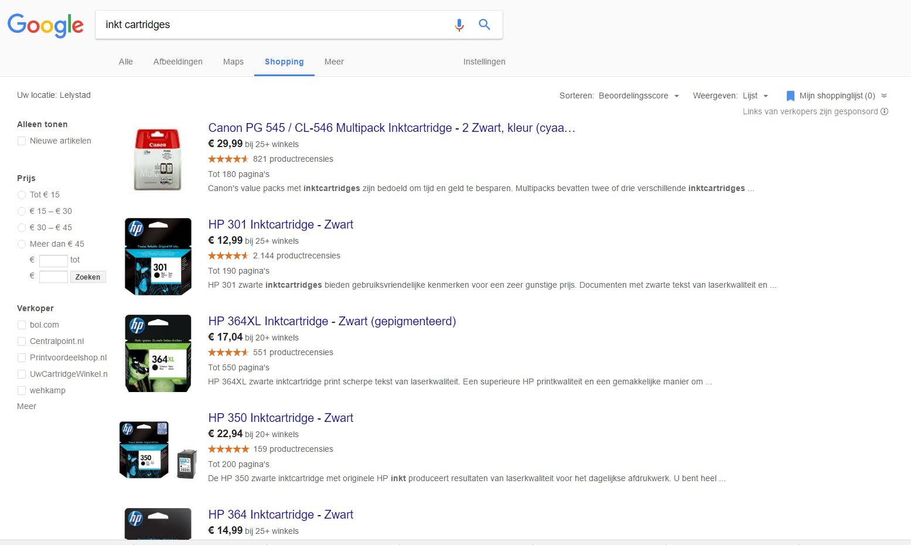Switch to the Maps tab
The width and height of the screenshot is (911, 545).
coord(233,62)
